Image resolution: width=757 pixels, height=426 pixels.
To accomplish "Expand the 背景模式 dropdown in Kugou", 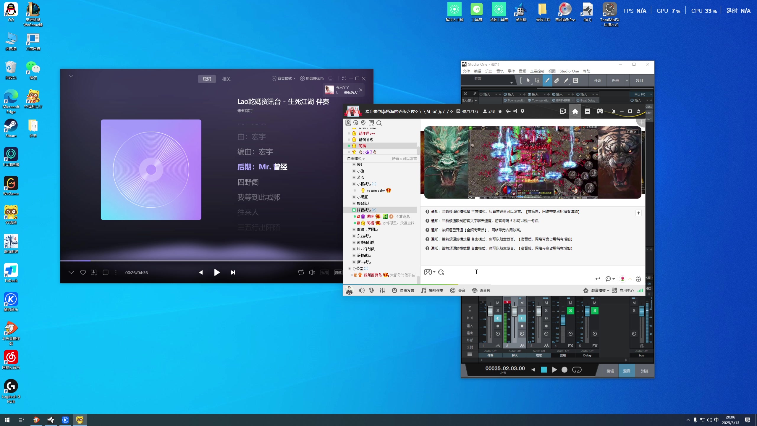I will (284, 78).
